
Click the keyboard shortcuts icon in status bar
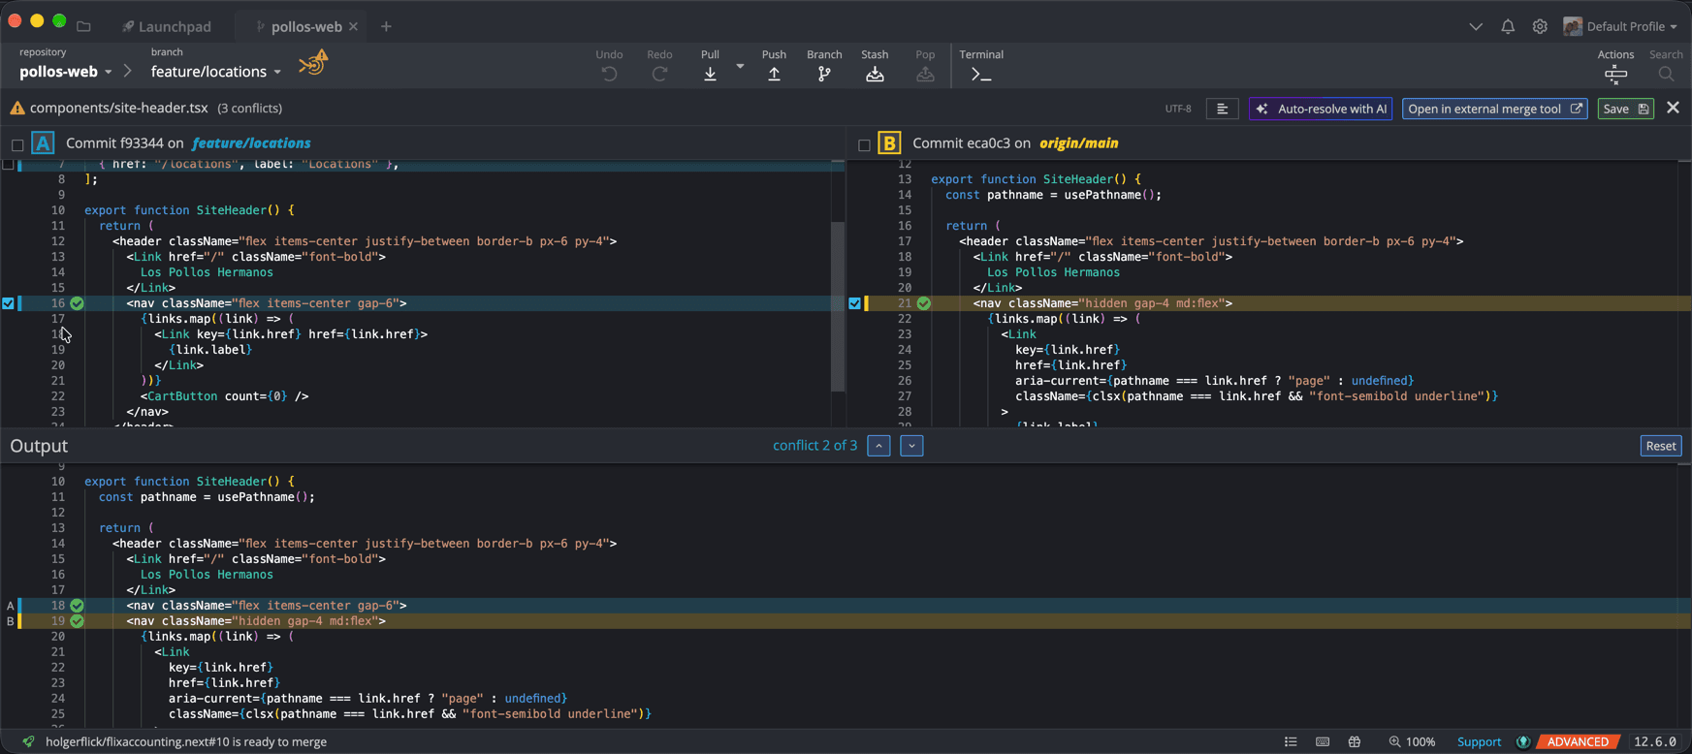[1323, 741]
